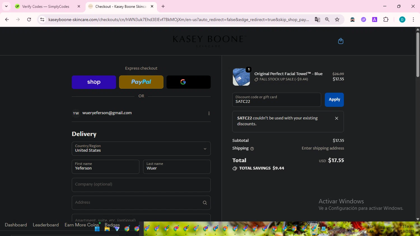Click Original Perfect Facial Towel – Blue title
420x236 pixels.
[x=288, y=74]
